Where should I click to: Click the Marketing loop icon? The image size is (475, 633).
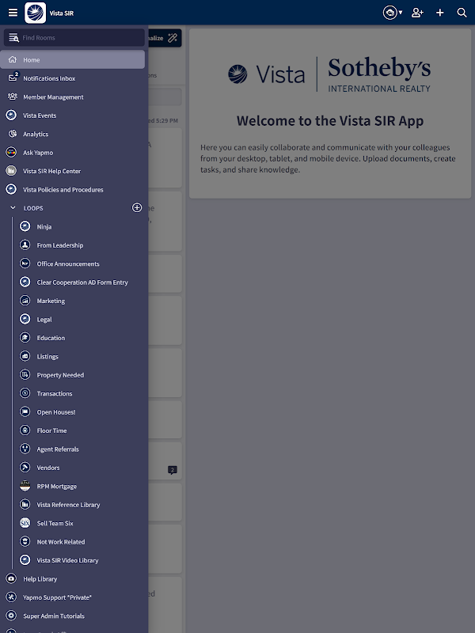(25, 301)
